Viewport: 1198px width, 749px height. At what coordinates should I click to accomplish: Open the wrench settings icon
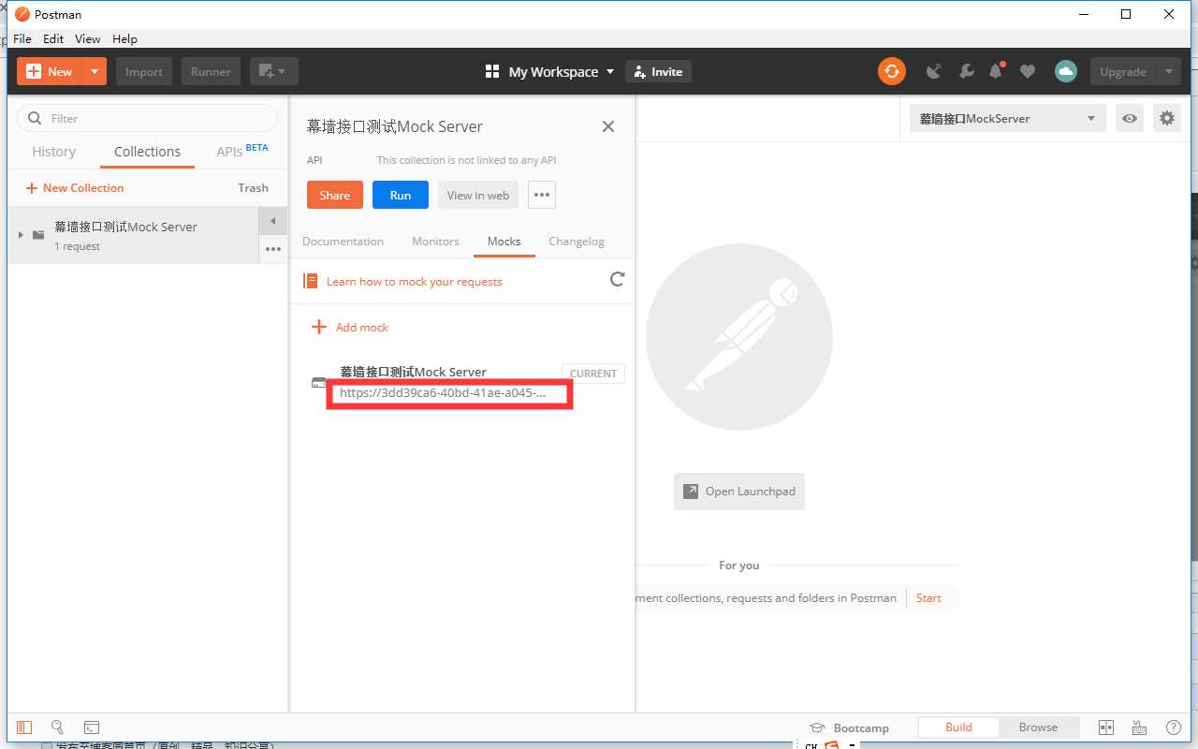point(966,71)
